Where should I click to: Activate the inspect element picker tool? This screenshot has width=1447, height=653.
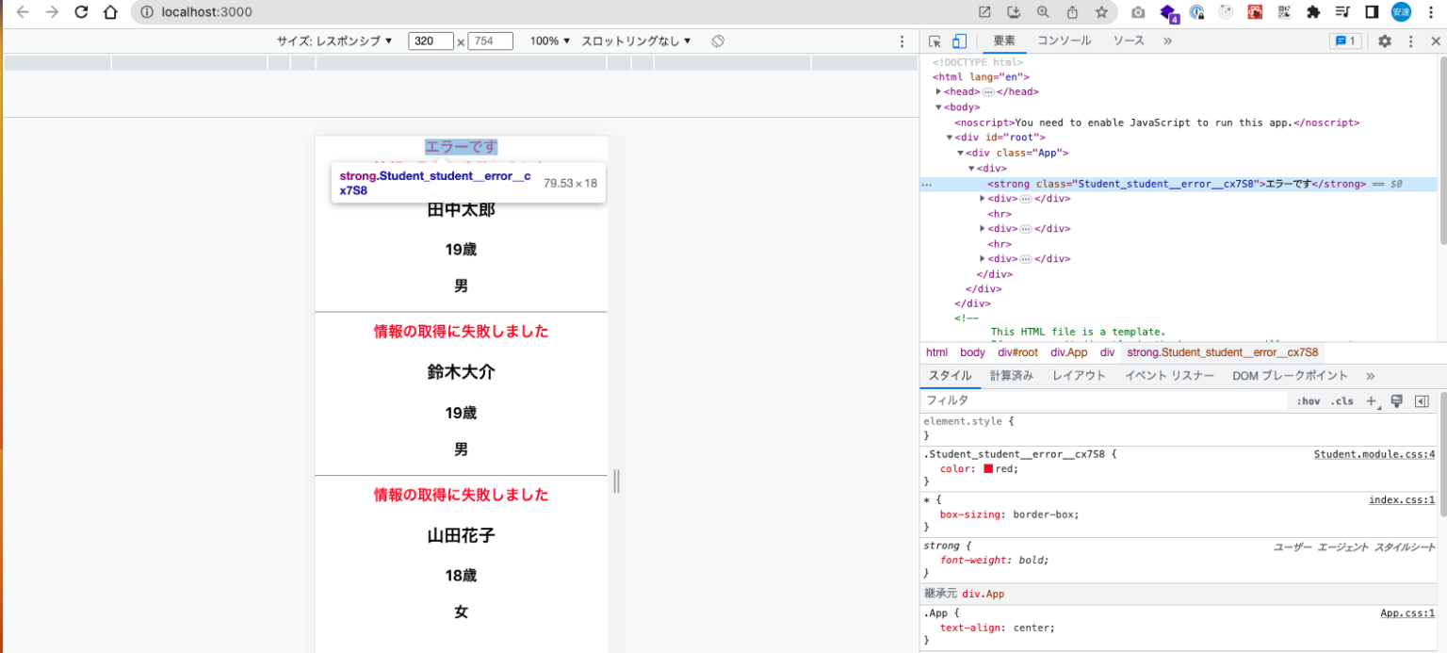click(x=934, y=41)
